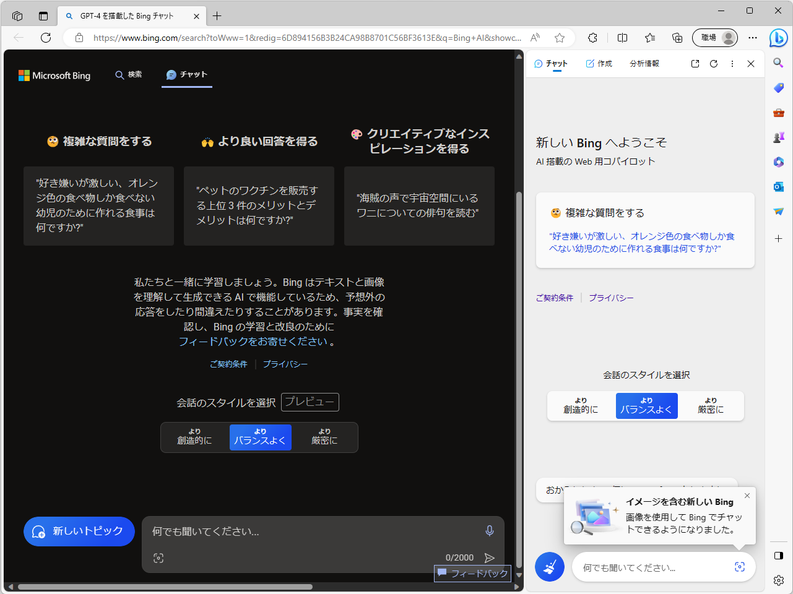Screen dimensions: 793x594
Task: Open Outlook from the Edge sidebar
Action: (779, 186)
